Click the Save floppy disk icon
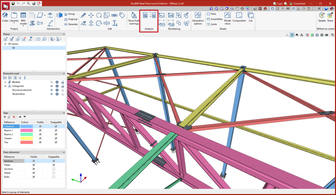The width and height of the screenshot is (336, 195). pos(13,3)
